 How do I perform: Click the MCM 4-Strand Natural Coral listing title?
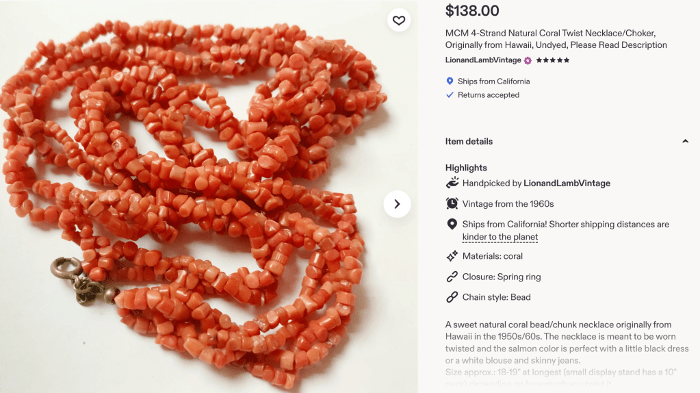point(556,39)
